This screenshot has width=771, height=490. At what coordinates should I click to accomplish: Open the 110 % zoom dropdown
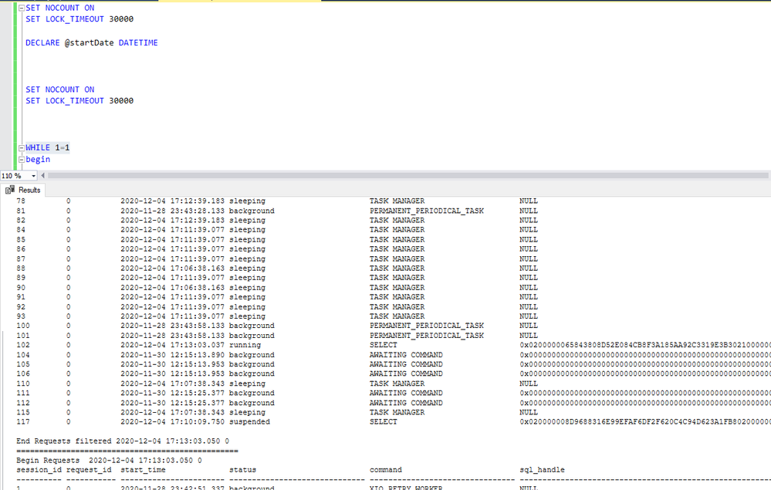pyautogui.click(x=33, y=176)
